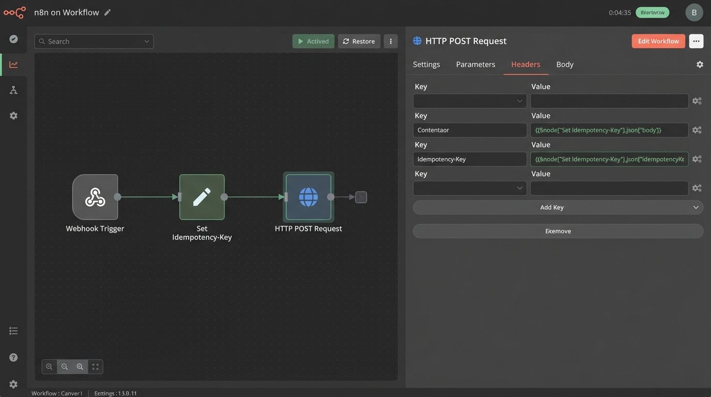Click the Edit Workflow button
711x397 pixels.
658,41
